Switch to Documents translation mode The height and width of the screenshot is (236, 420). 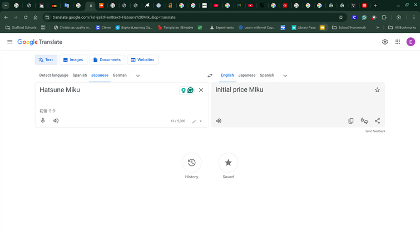107,60
